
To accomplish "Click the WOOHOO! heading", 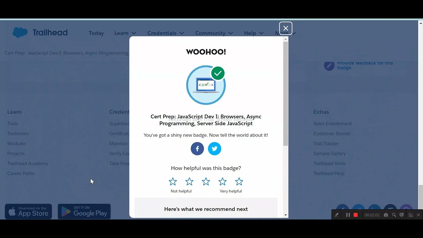I will (x=206, y=52).
